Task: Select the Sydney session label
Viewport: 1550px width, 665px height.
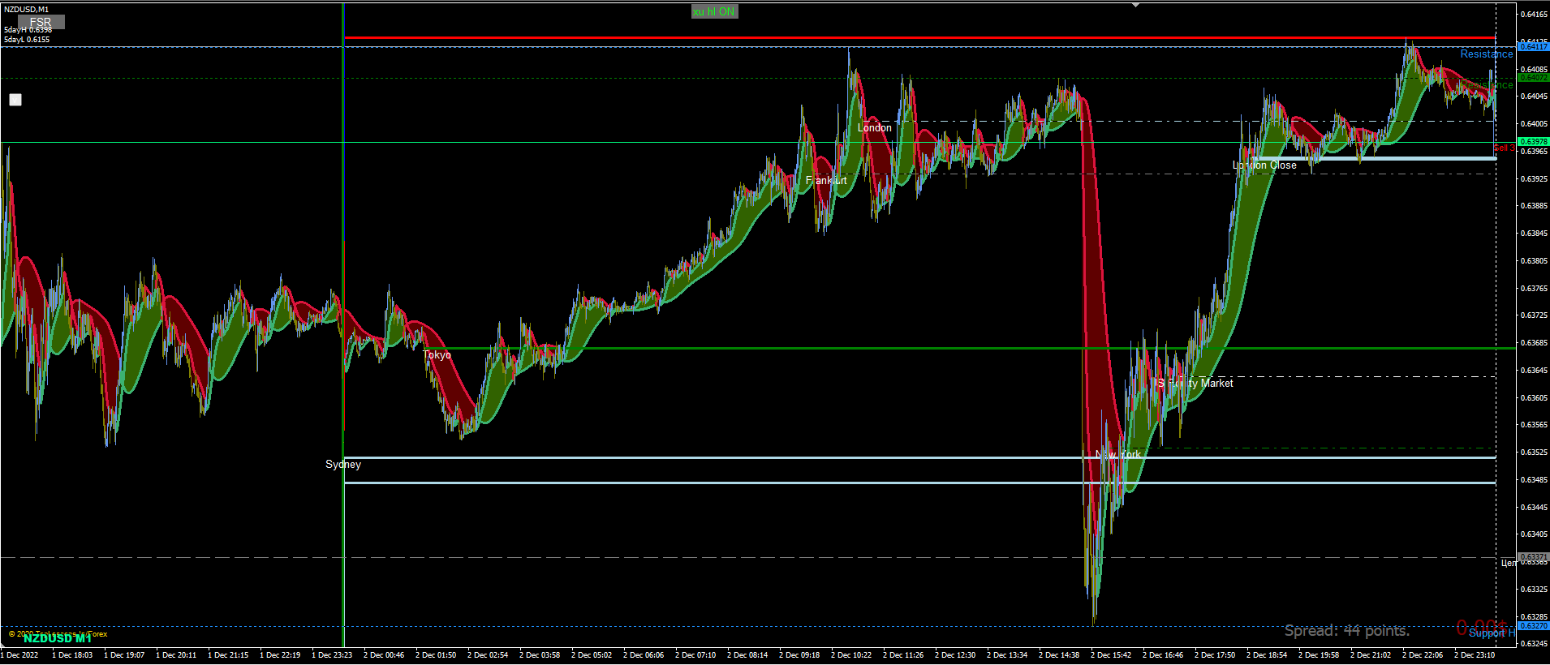Action: click(343, 464)
